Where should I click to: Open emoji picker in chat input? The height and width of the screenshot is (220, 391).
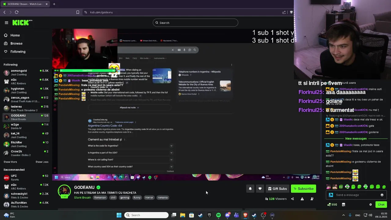pyautogui.click(x=382, y=195)
